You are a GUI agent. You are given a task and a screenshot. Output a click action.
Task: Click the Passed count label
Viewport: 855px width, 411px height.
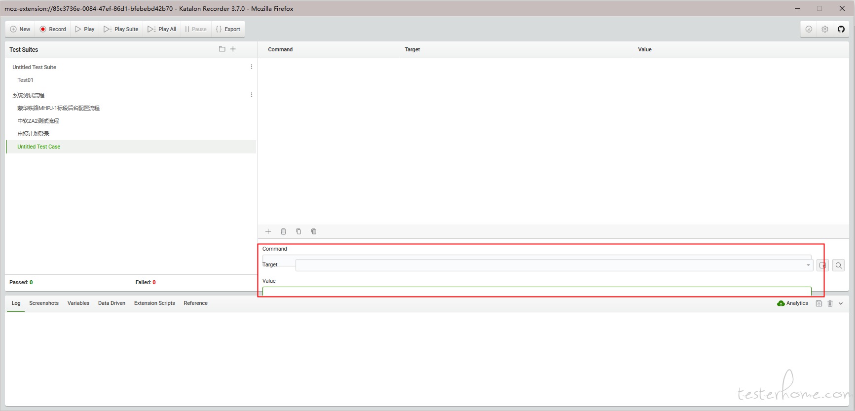pyautogui.click(x=21, y=282)
